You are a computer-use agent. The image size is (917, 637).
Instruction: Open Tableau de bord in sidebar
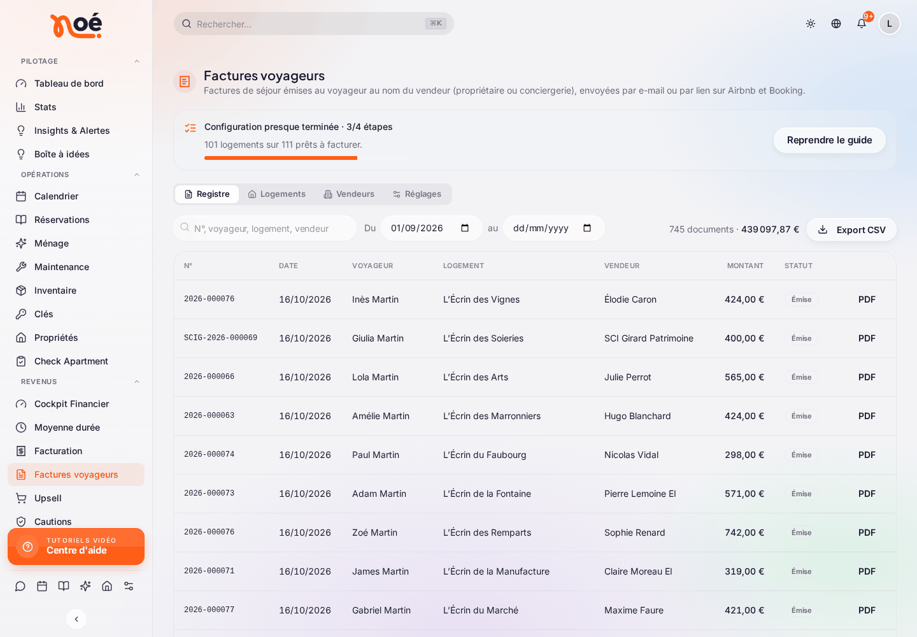[76, 83]
